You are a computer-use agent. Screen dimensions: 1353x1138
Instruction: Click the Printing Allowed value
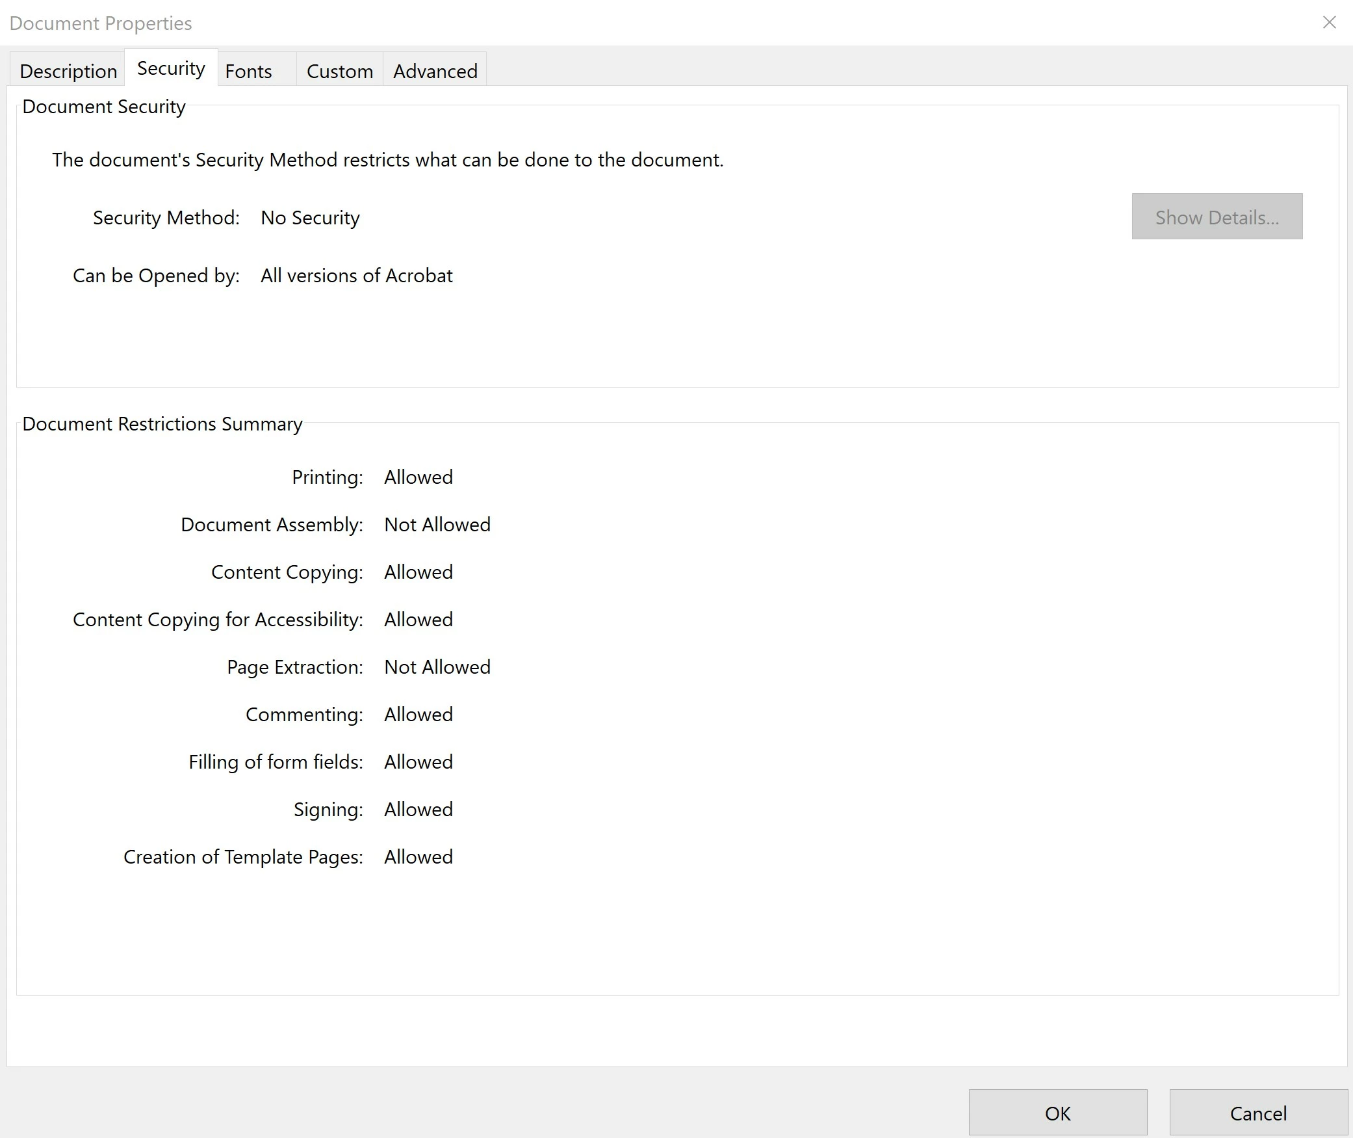coord(418,477)
